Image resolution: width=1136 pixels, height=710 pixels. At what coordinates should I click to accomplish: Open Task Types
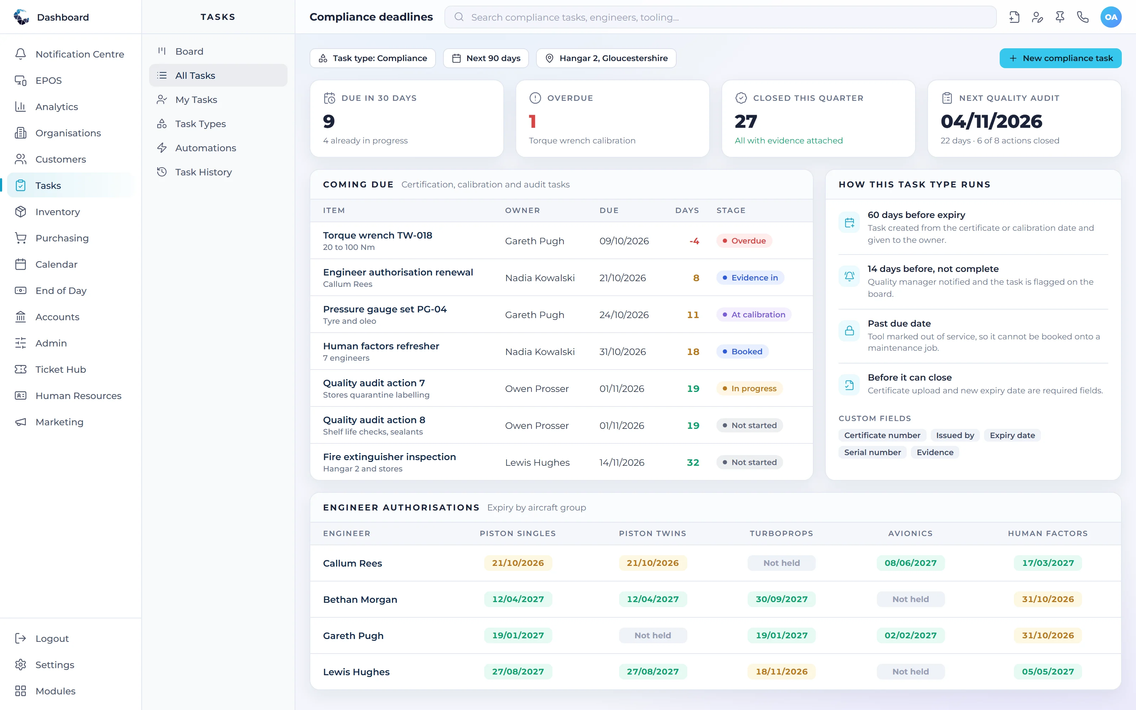218,124
